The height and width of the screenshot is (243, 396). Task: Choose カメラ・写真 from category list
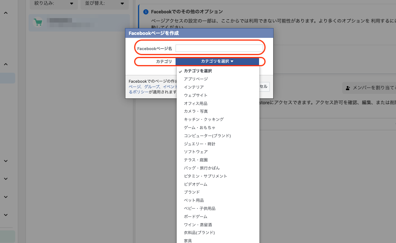[x=218, y=111]
